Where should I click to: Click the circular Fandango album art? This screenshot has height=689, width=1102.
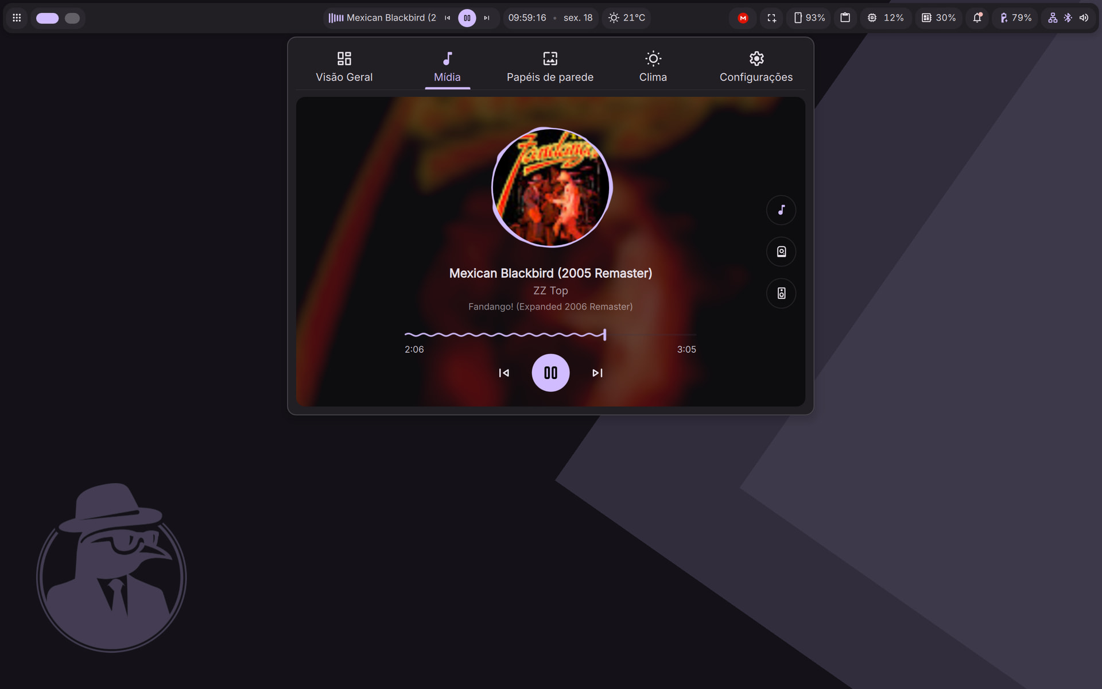tap(552, 187)
